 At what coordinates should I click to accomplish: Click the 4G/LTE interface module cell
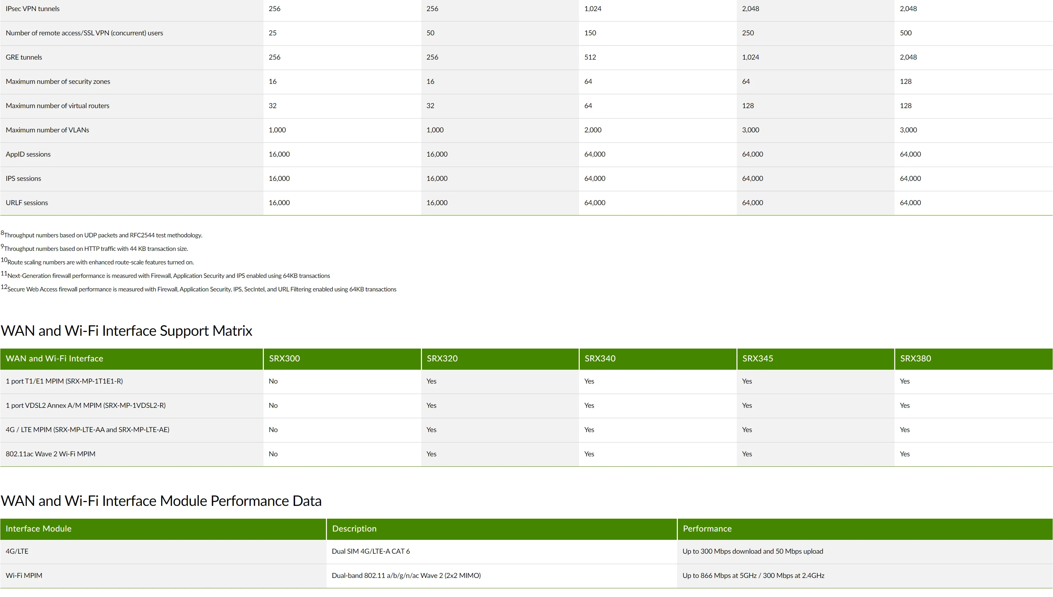pyautogui.click(x=17, y=551)
